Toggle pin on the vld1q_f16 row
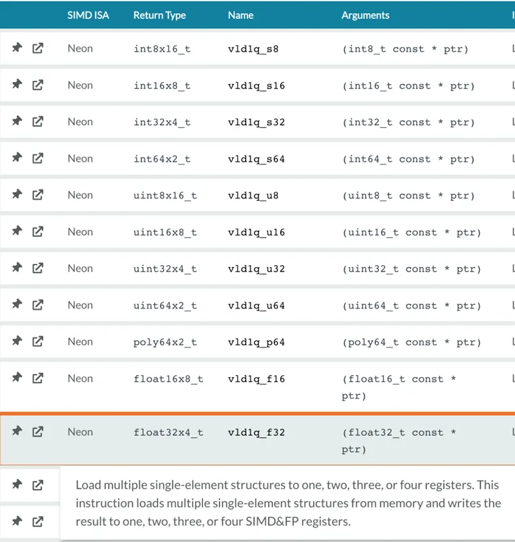 point(17,378)
